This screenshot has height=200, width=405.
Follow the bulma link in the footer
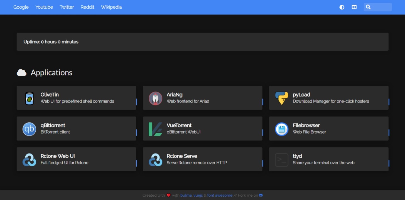[186, 195]
